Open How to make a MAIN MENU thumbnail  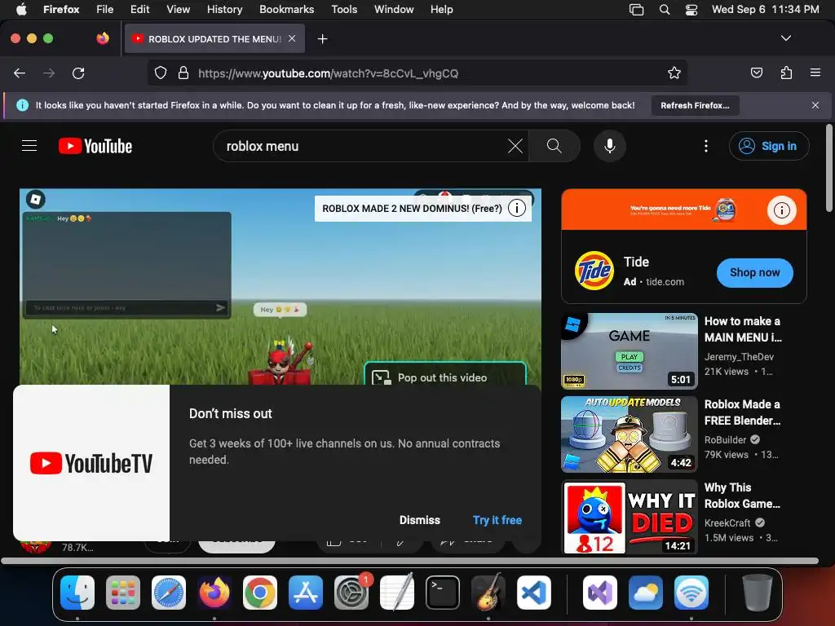629,350
